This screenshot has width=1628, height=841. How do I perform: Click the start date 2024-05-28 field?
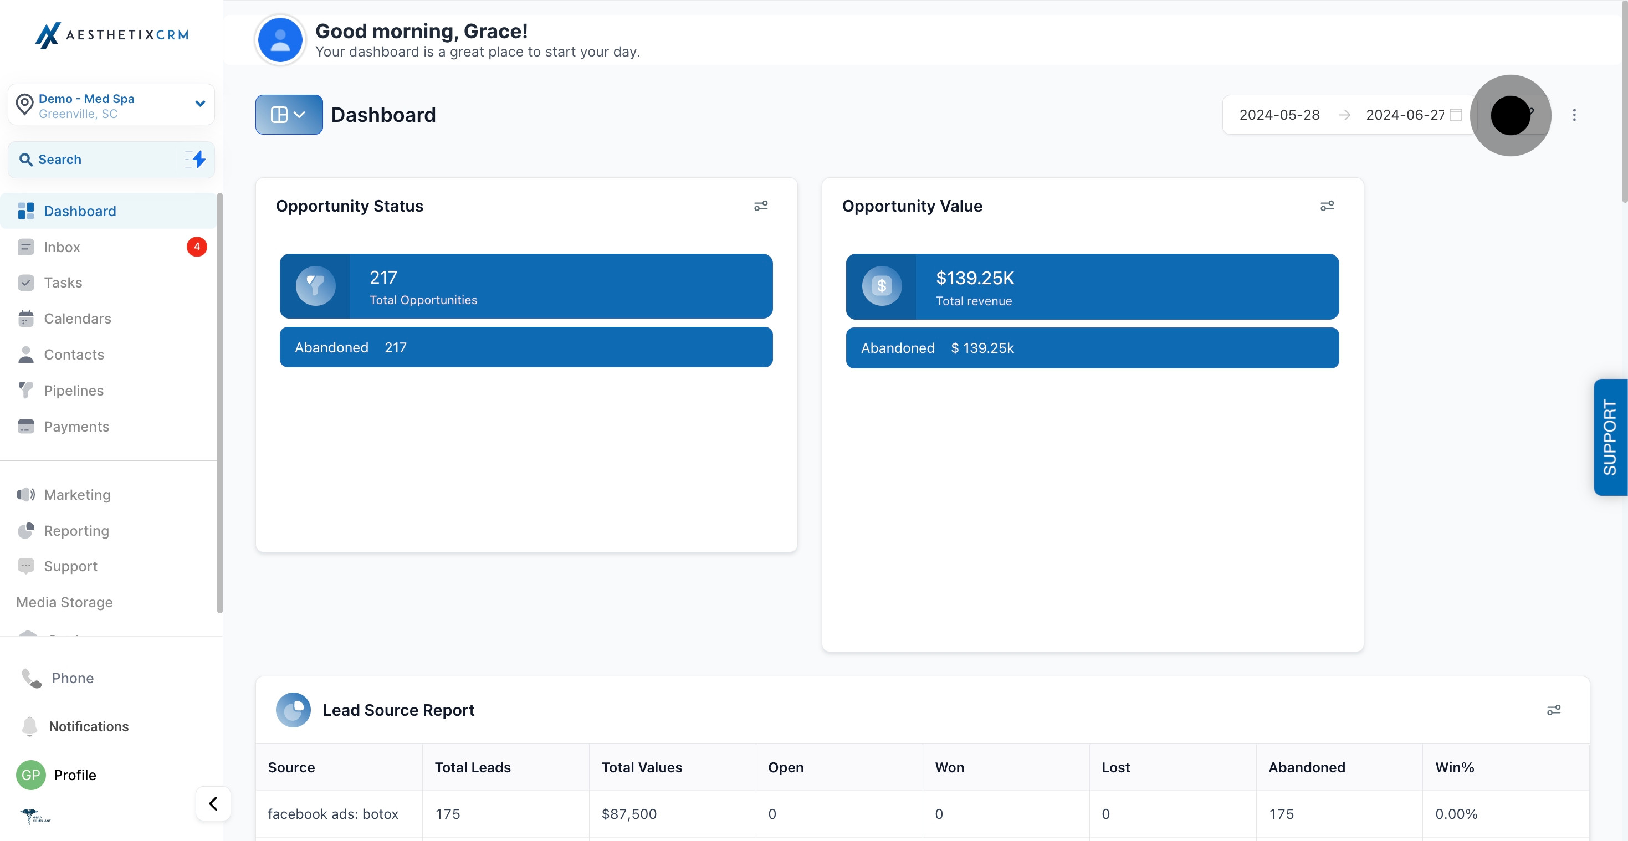(1279, 115)
